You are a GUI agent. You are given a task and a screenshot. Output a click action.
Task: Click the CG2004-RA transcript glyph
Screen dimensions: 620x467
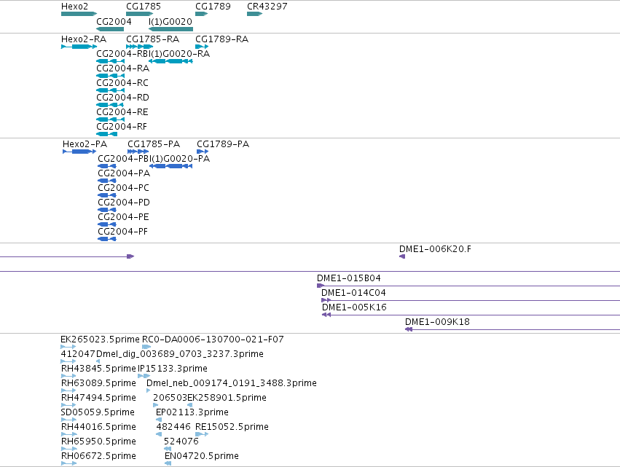tap(110, 76)
